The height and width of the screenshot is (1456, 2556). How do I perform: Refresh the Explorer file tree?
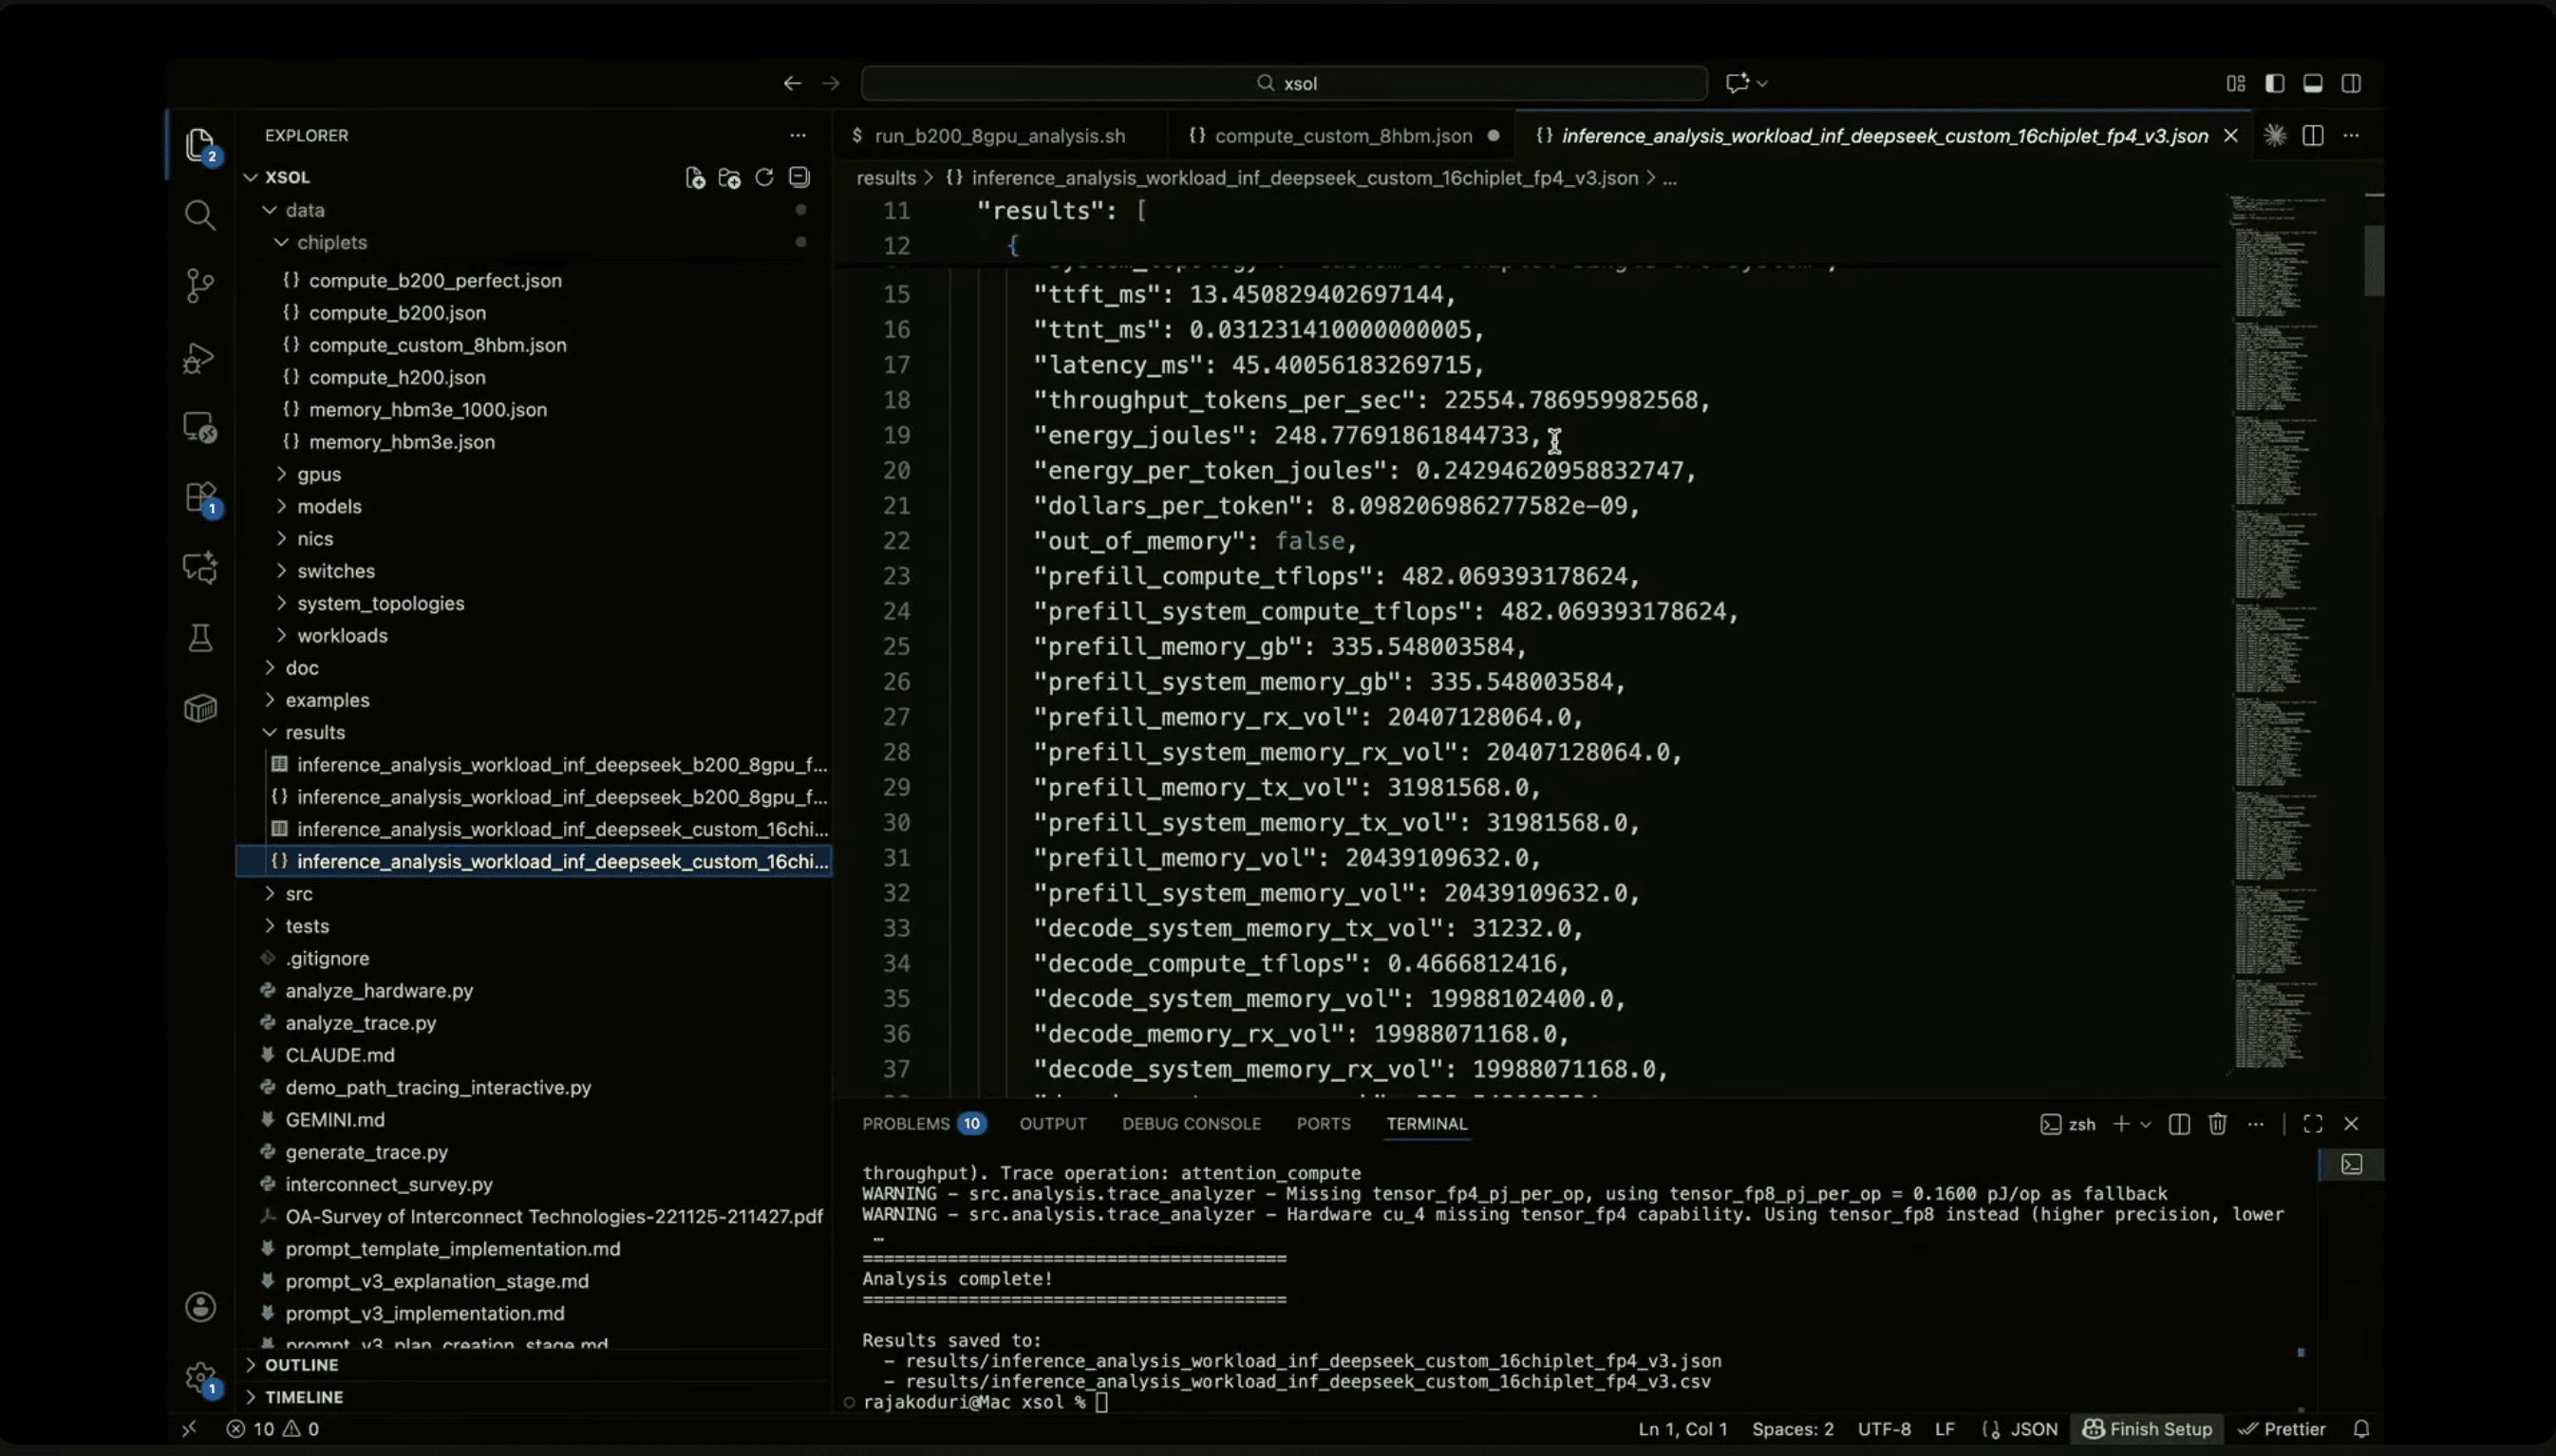[764, 177]
